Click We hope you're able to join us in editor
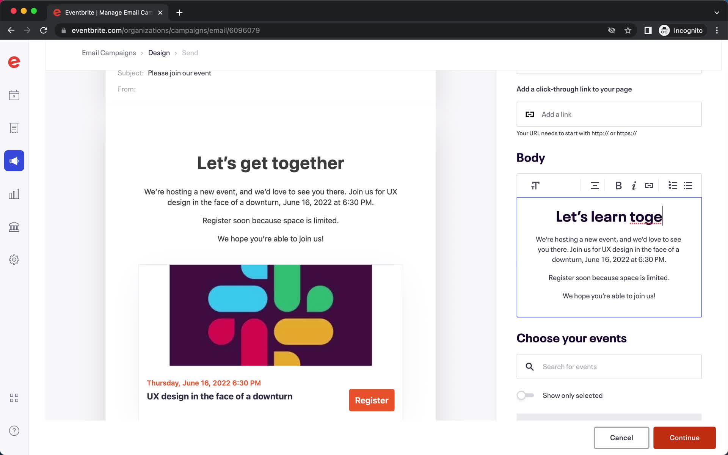Screen dimensions: 728x455 point(609,296)
